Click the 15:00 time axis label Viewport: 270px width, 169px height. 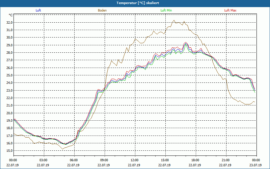pyautogui.click(x=165, y=160)
